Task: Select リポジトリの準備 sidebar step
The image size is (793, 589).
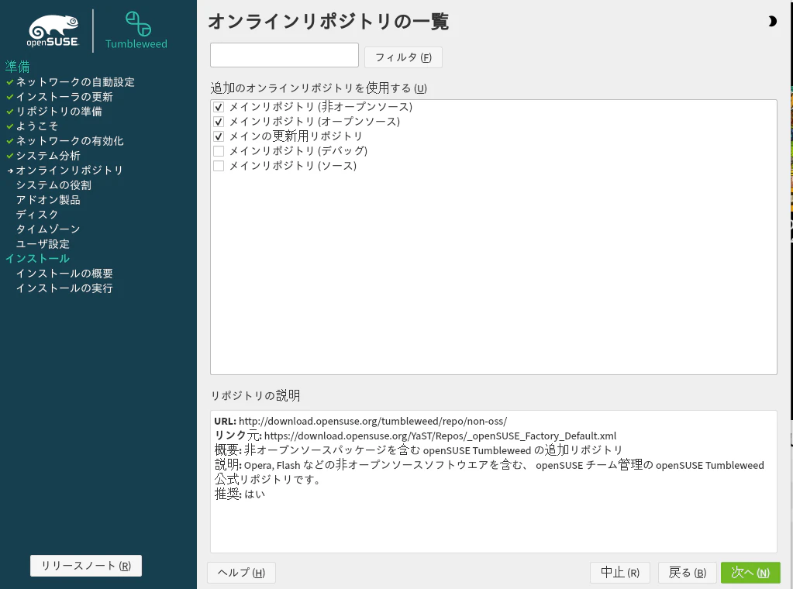Action: 59,112
